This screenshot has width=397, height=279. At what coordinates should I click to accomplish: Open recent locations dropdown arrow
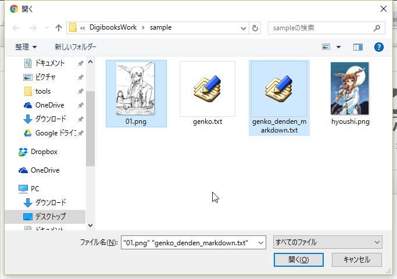coord(47,27)
